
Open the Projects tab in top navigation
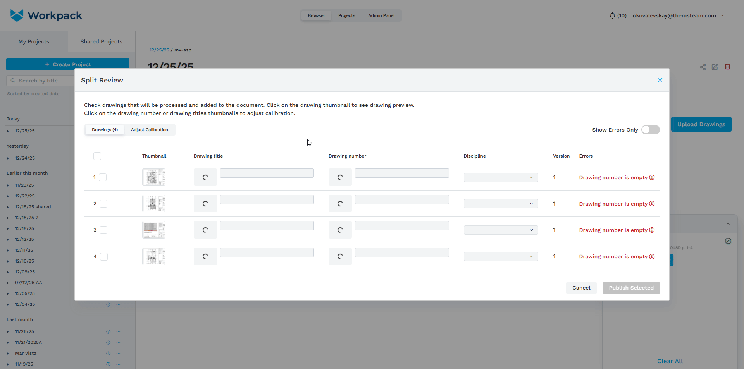point(346,15)
